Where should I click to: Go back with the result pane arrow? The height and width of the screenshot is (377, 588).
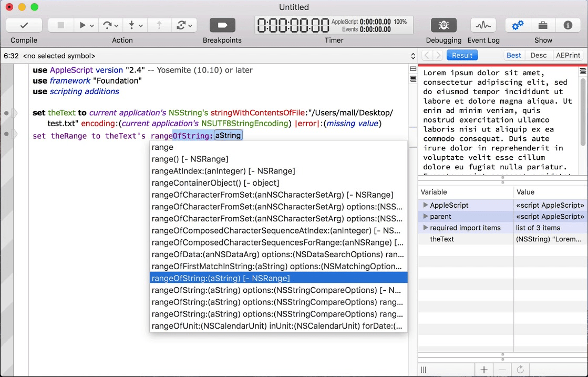tap(427, 55)
